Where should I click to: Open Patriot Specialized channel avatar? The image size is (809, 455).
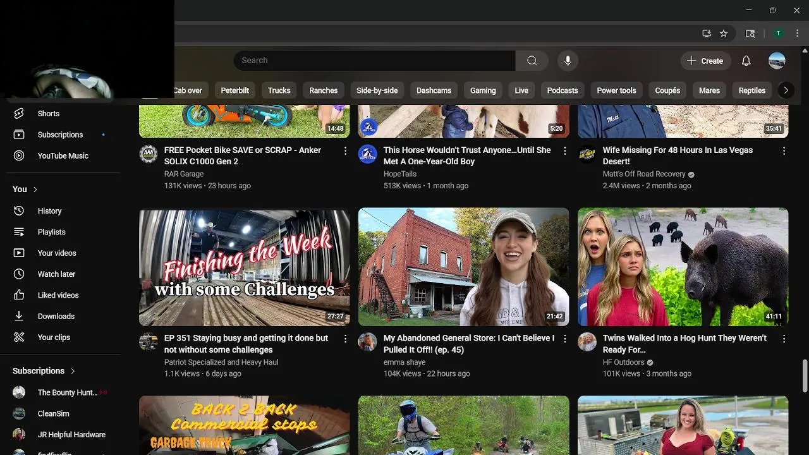point(149,342)
